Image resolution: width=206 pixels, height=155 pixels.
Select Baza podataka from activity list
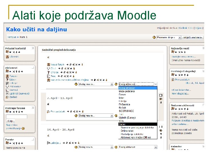(x=138, y=91)
